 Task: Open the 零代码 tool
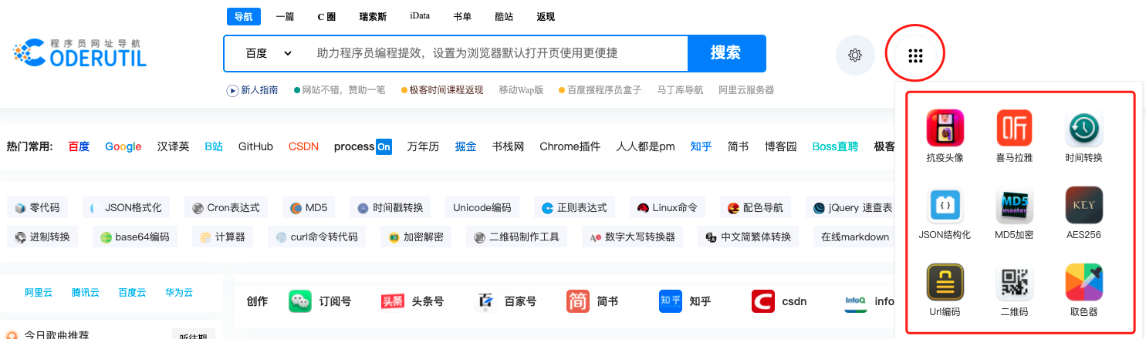pos(37,207)
